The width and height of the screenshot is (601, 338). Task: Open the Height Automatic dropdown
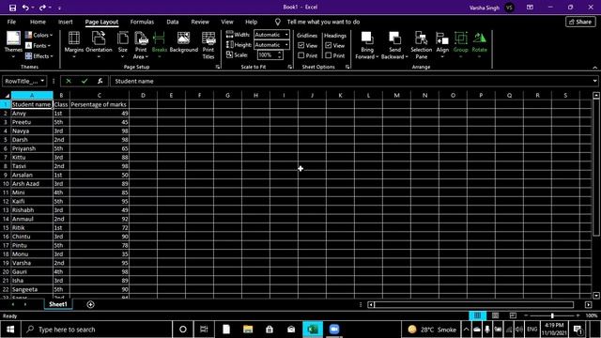click(x=286, y=45)
